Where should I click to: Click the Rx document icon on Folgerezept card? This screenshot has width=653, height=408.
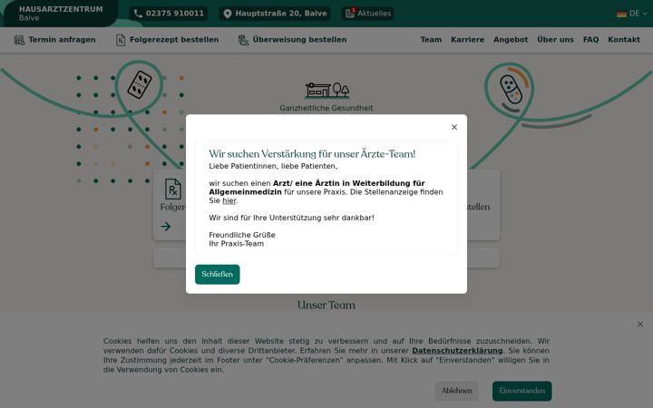tap(173, 189)
